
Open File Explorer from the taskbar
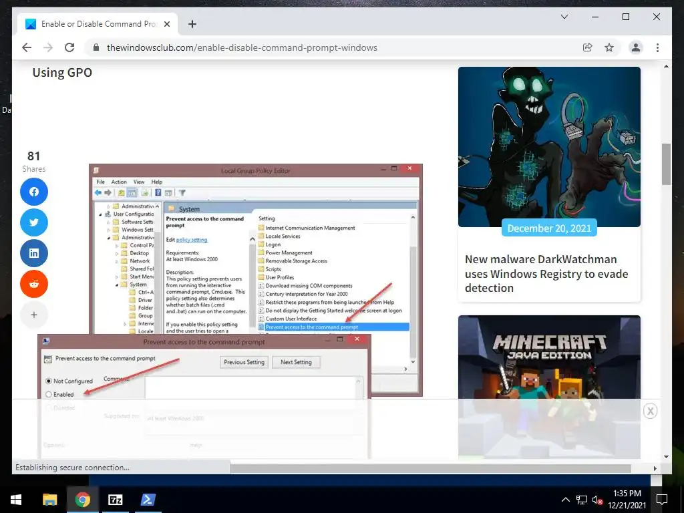[49, 500]
